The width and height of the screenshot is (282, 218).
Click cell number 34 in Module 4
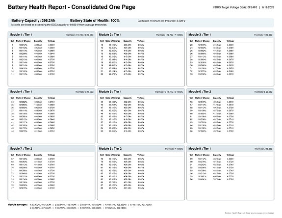point(12,102)
